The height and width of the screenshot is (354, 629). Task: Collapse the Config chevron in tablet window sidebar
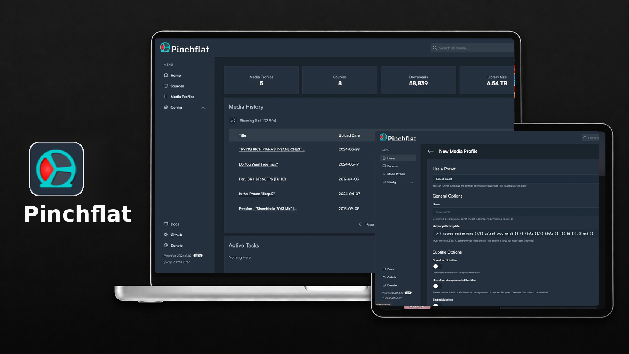click(412, 182)
